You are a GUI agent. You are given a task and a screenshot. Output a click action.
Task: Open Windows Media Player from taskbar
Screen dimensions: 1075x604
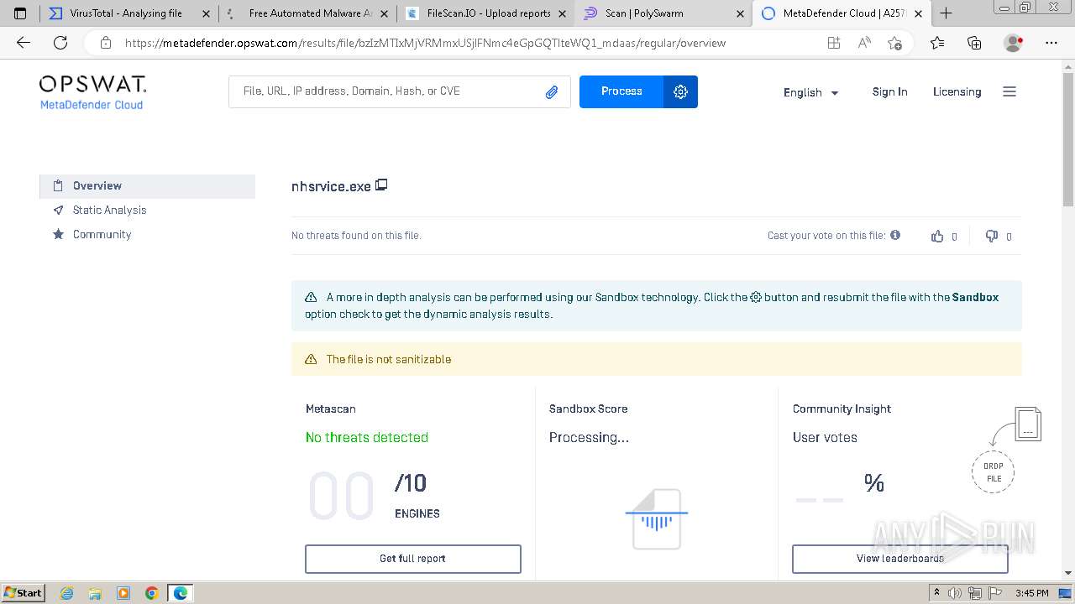coord(123,593)
